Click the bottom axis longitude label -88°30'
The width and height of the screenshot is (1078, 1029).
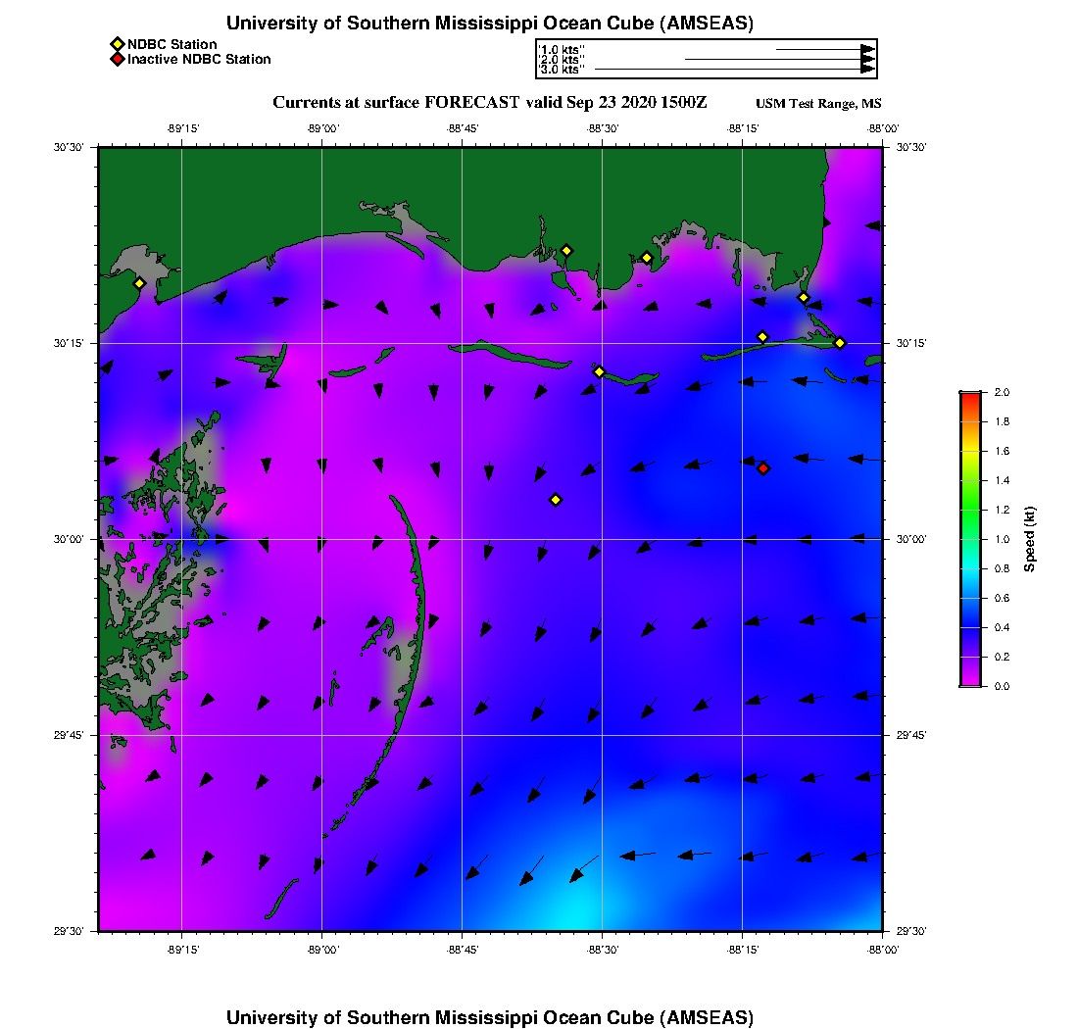[603, 950]
